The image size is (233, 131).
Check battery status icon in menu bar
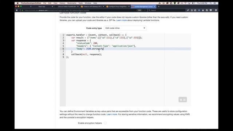pyautogui.click(x=193, y=3)
